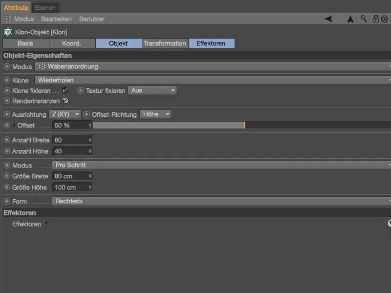The width and height of the screenshot is (391, 293).
Task: Open the Benutzer menu
Action: pyautogui.click(x=92, y=19)
